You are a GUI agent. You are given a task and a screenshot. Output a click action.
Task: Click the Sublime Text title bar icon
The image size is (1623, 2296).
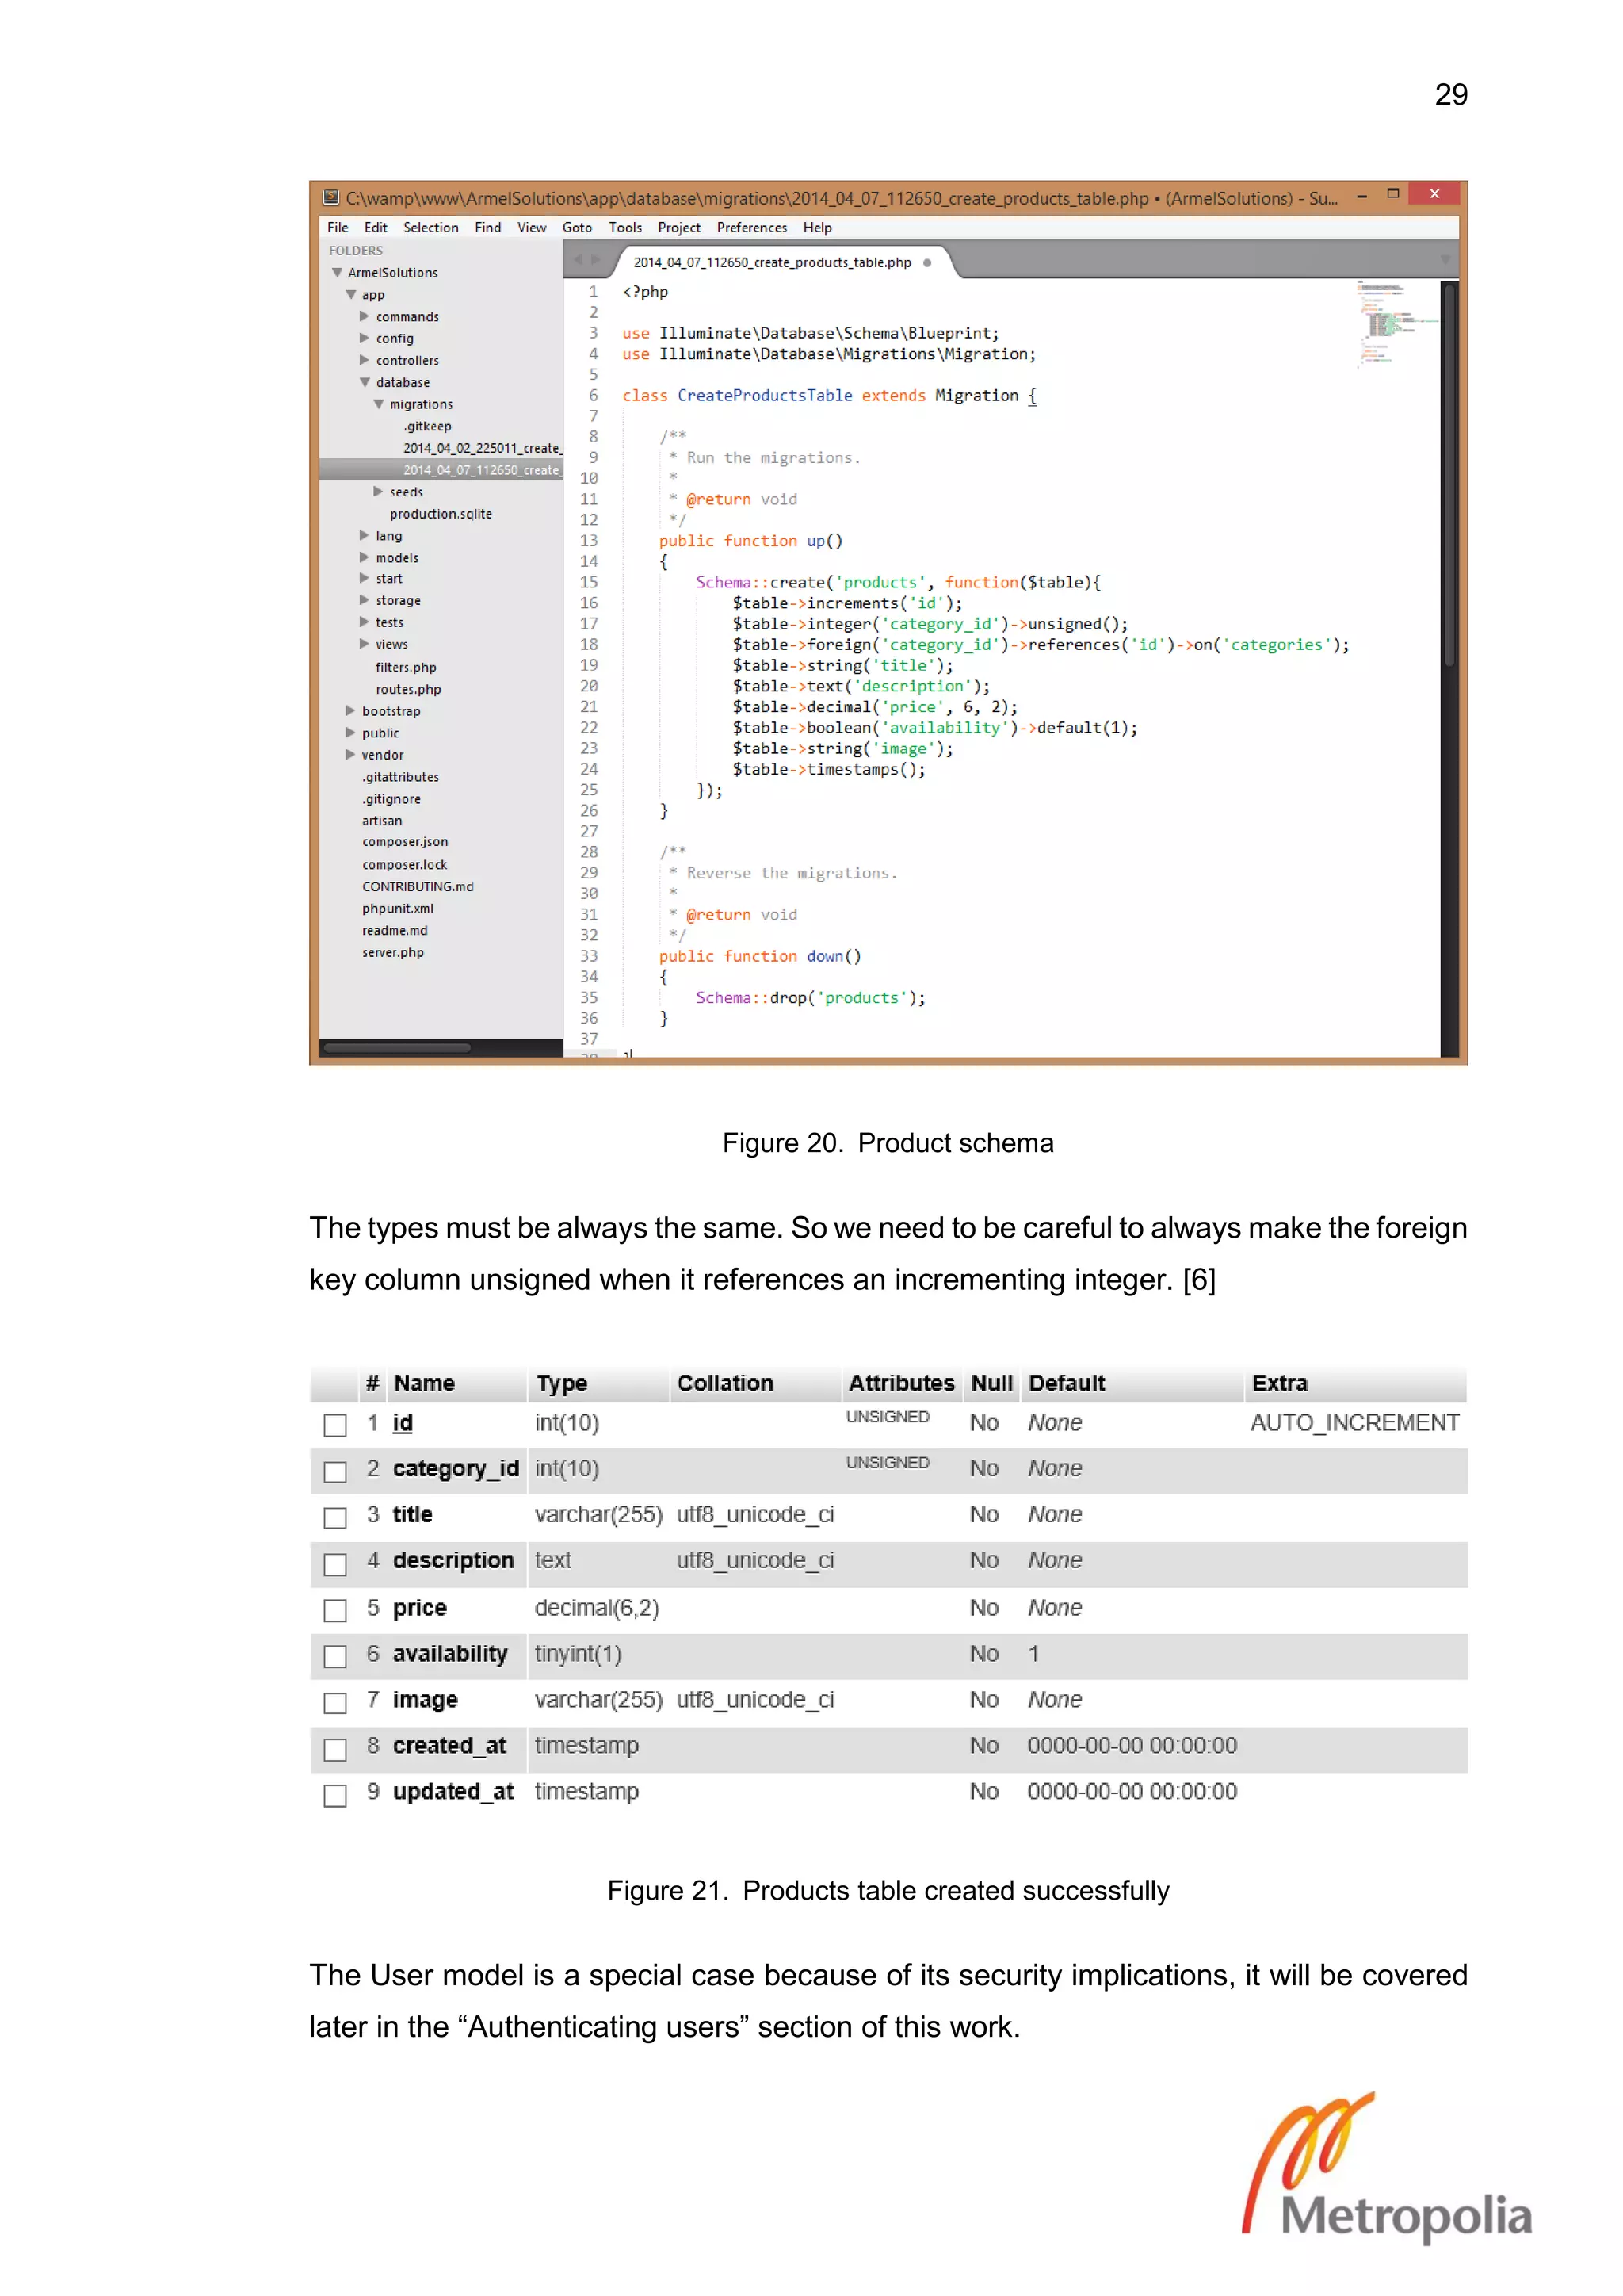click(330, 197)
